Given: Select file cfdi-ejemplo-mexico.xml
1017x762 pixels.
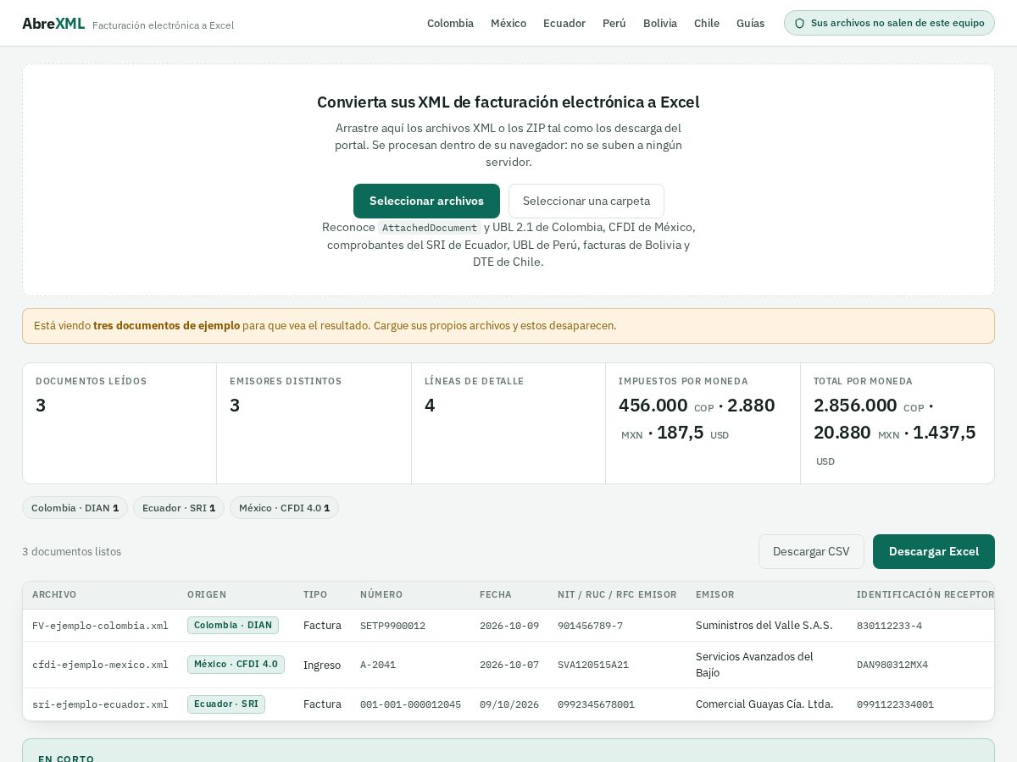Looking at the screenshot, I should pyautogui.click(x=100, y=665).
